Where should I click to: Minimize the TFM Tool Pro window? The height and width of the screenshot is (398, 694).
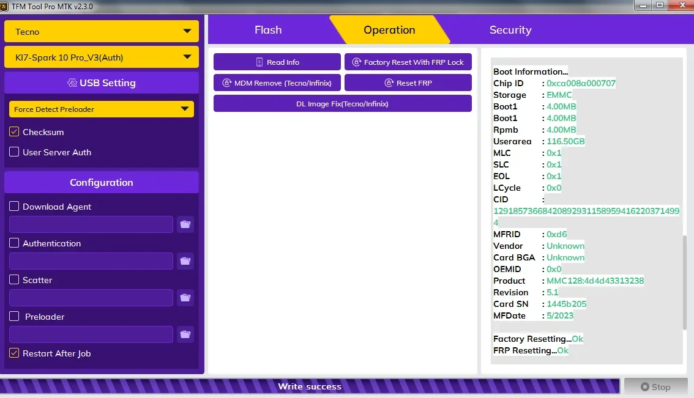pos(643,6)
